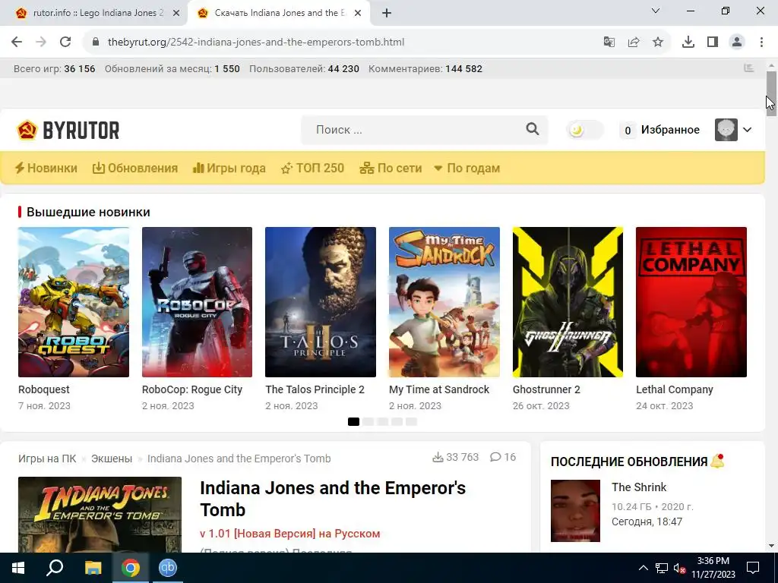Viewport: 778px width, 583px height.
Task: Open the Chrome three-dot menu
Action: pyautogui.click(x=761, y=43)
